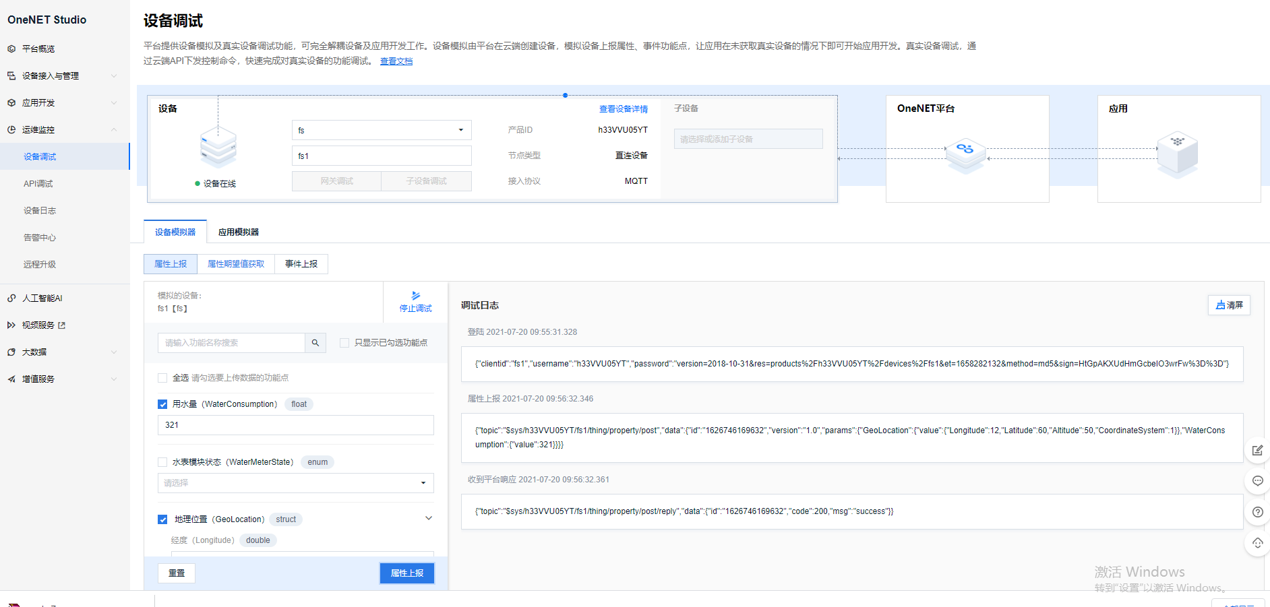1270x607 pixels.
Task: Open the fs product dropdown
Action: pos(381,130)
